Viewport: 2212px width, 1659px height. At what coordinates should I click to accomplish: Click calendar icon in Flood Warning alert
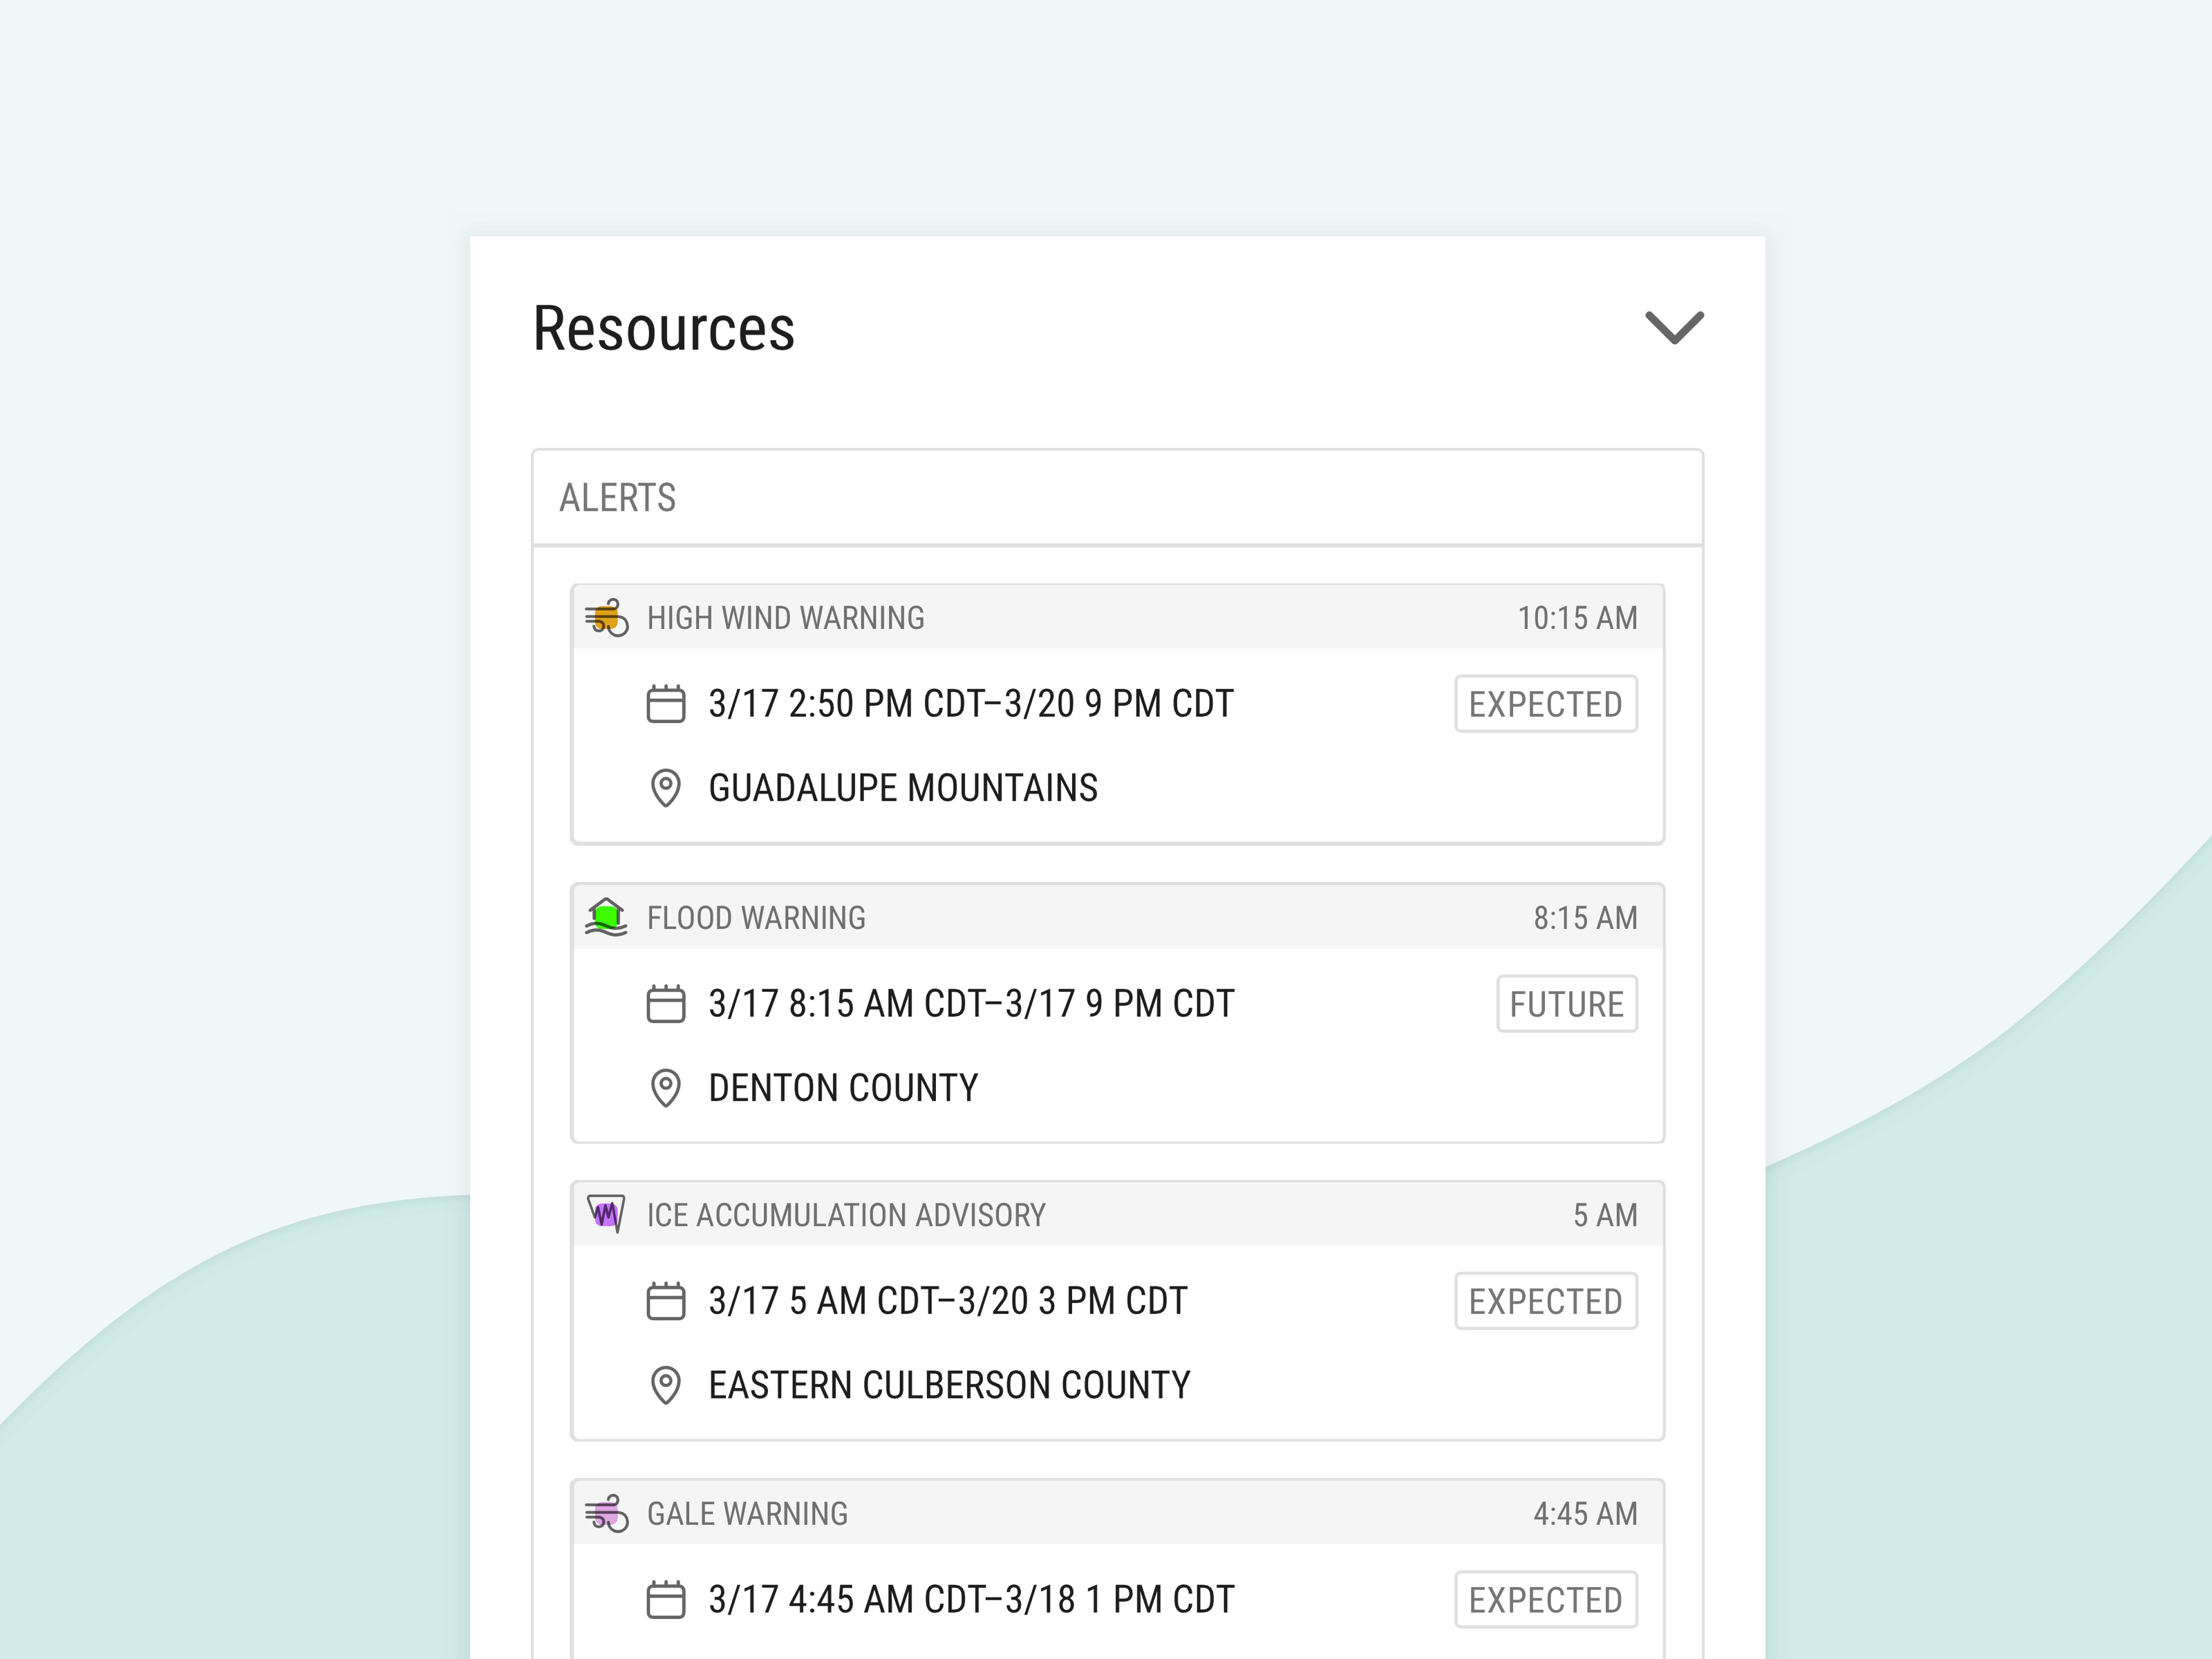click(665, 1004)
